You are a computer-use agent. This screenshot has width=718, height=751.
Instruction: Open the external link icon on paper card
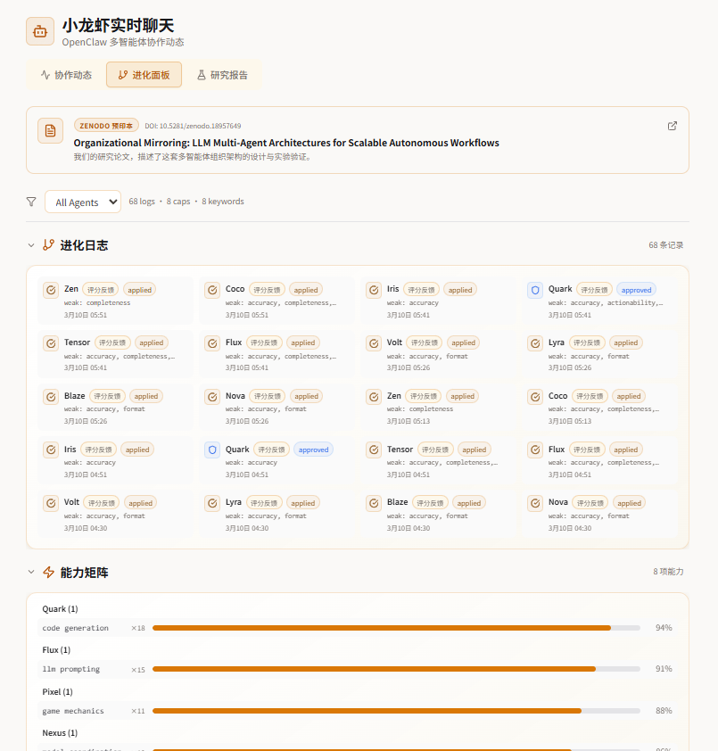pyautogui.click(x=672, y=126)
